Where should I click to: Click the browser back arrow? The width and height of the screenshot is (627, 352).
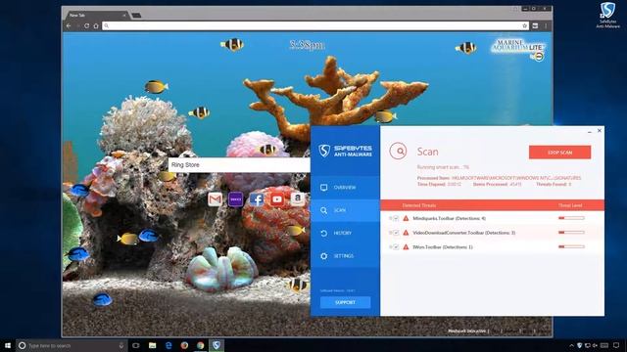pyautogui.click(x=69, y=26)
